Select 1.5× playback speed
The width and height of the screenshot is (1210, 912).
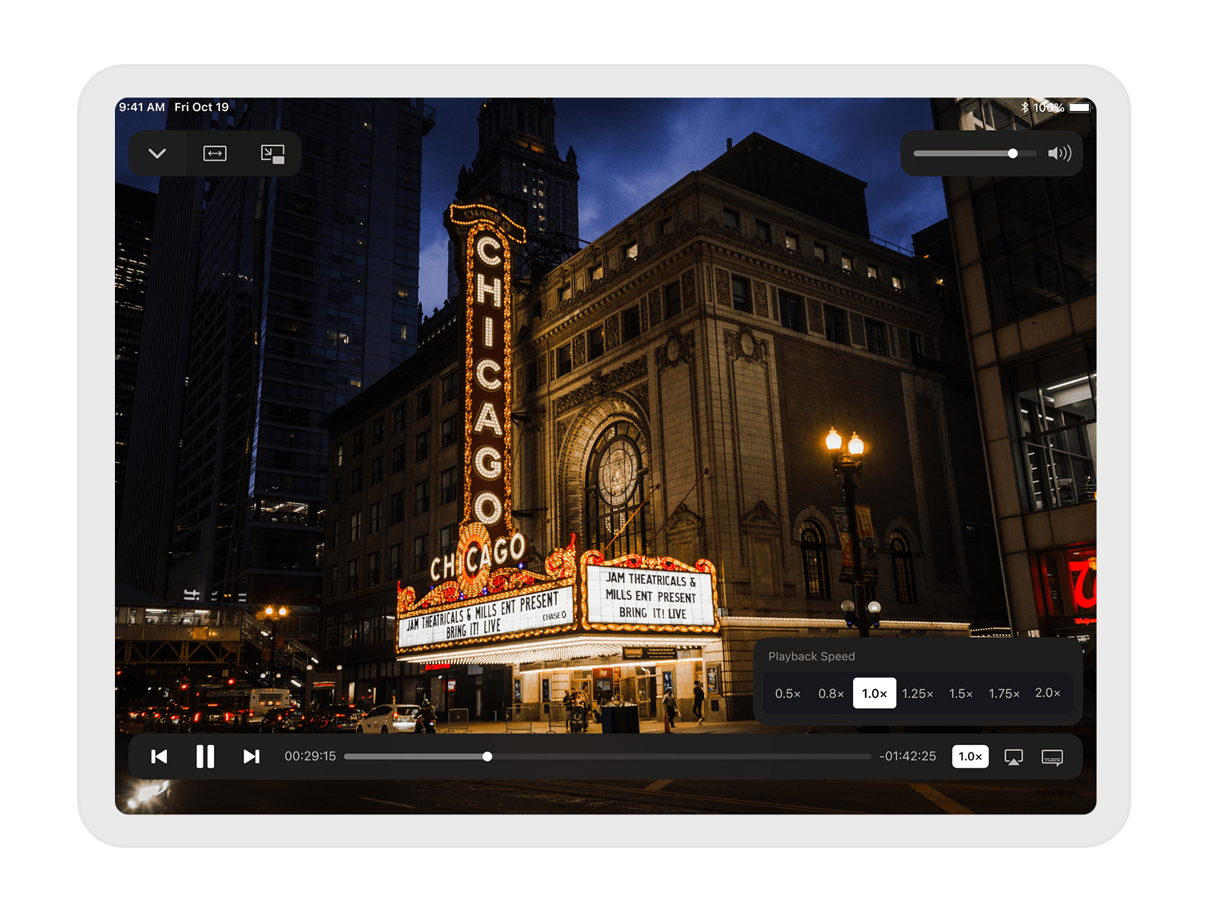tap(961, 693)
